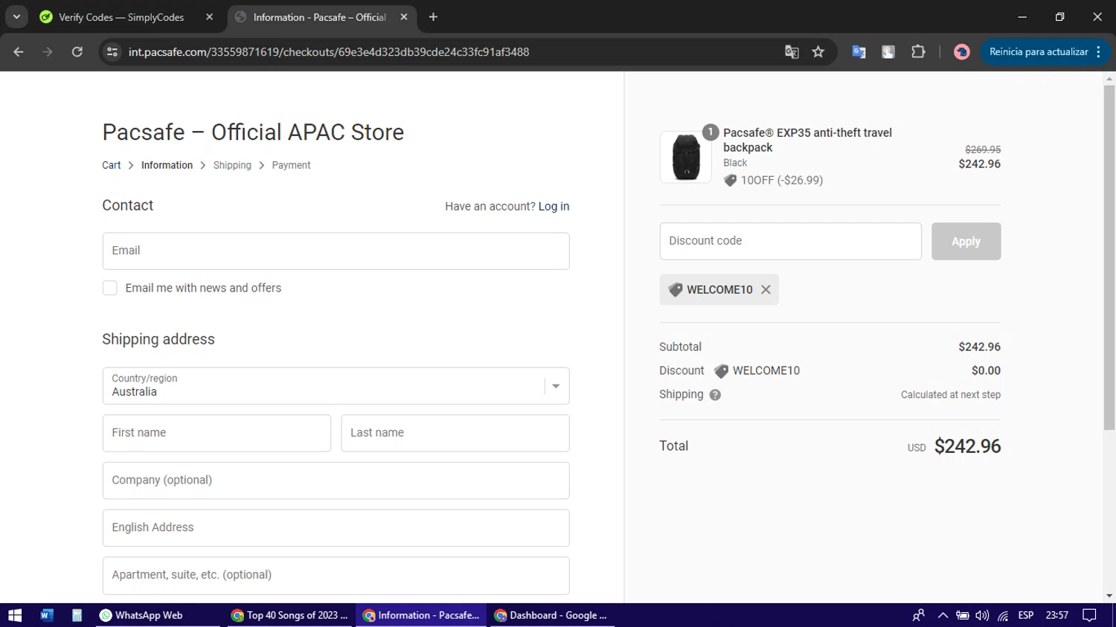Focus the Apartment, suite, etc. field
1116x627 pixels.
(336, 576)
